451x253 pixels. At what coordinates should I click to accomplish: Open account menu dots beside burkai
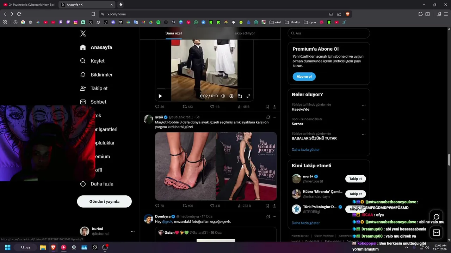click(133, 231)
